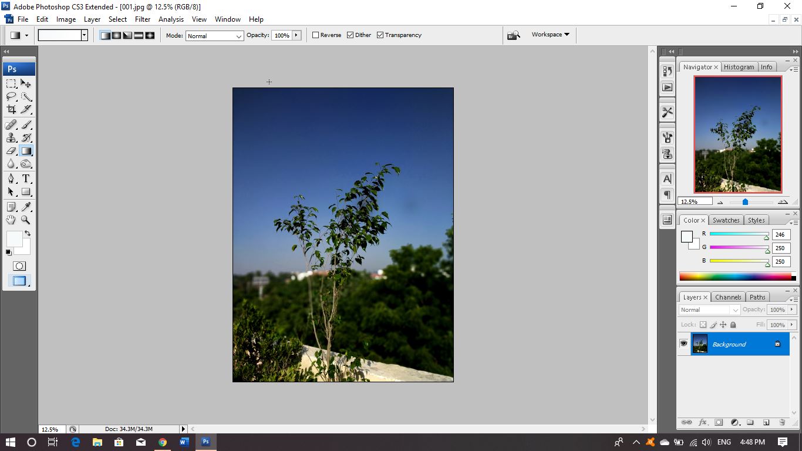Image resolution: width=802 pixels, height=451 pixels.
Task: Select the Gradient tool
Action: coord(26,150)
